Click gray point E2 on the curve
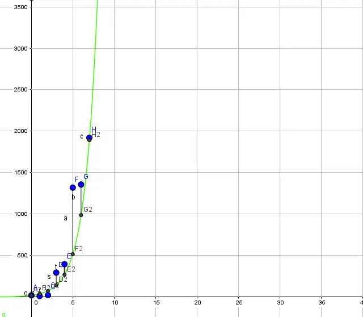 [x=65, y=274]
